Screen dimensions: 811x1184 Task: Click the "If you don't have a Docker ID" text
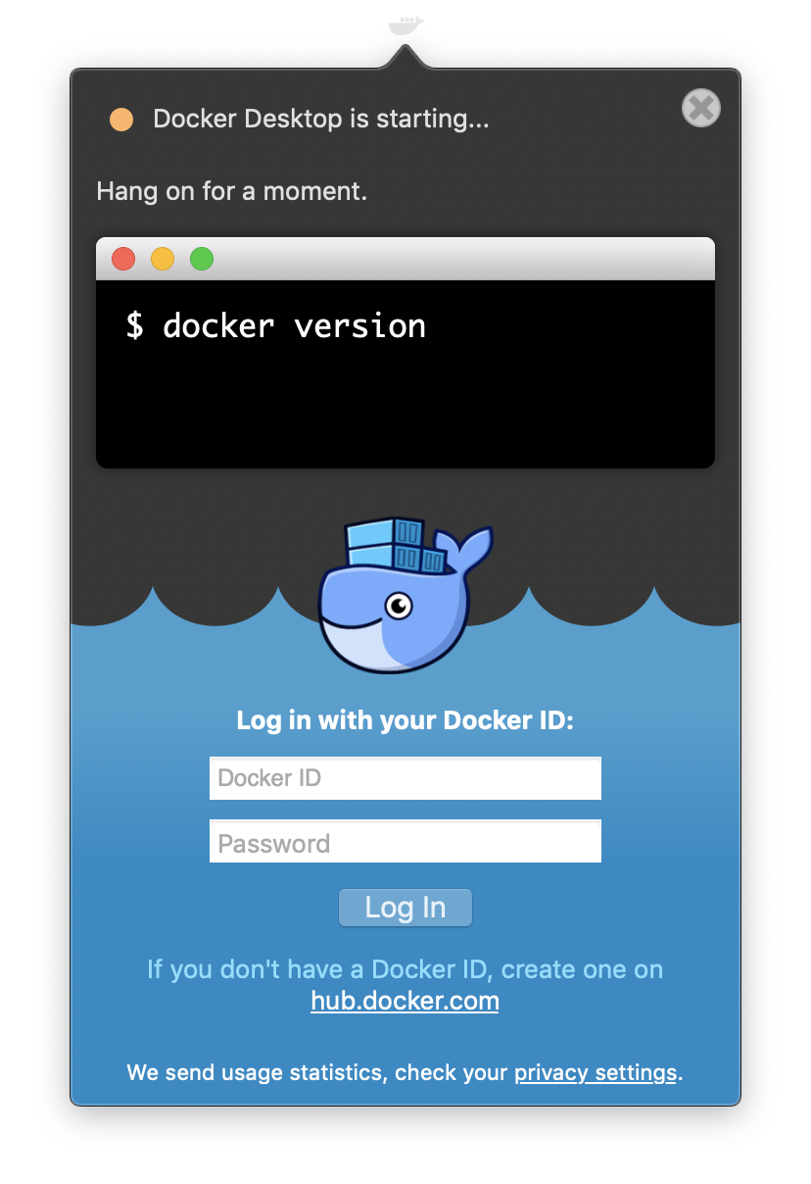pos(320,970)
